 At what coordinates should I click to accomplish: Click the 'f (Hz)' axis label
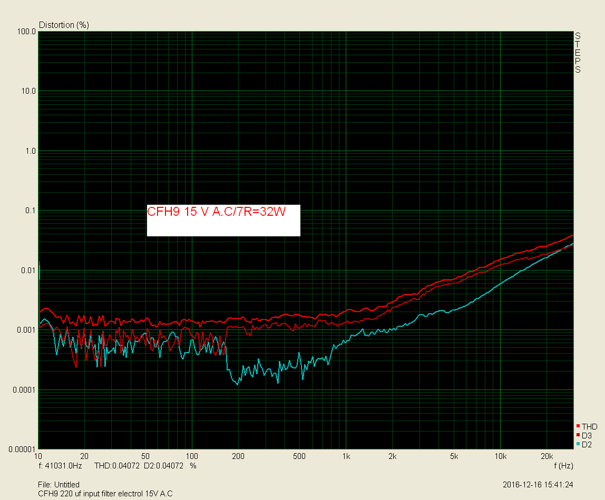[x=564, y=466]
